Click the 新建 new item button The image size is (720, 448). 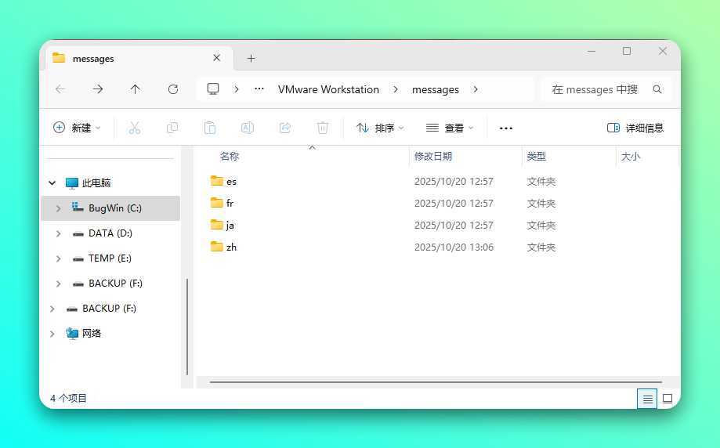pos(77,128)
